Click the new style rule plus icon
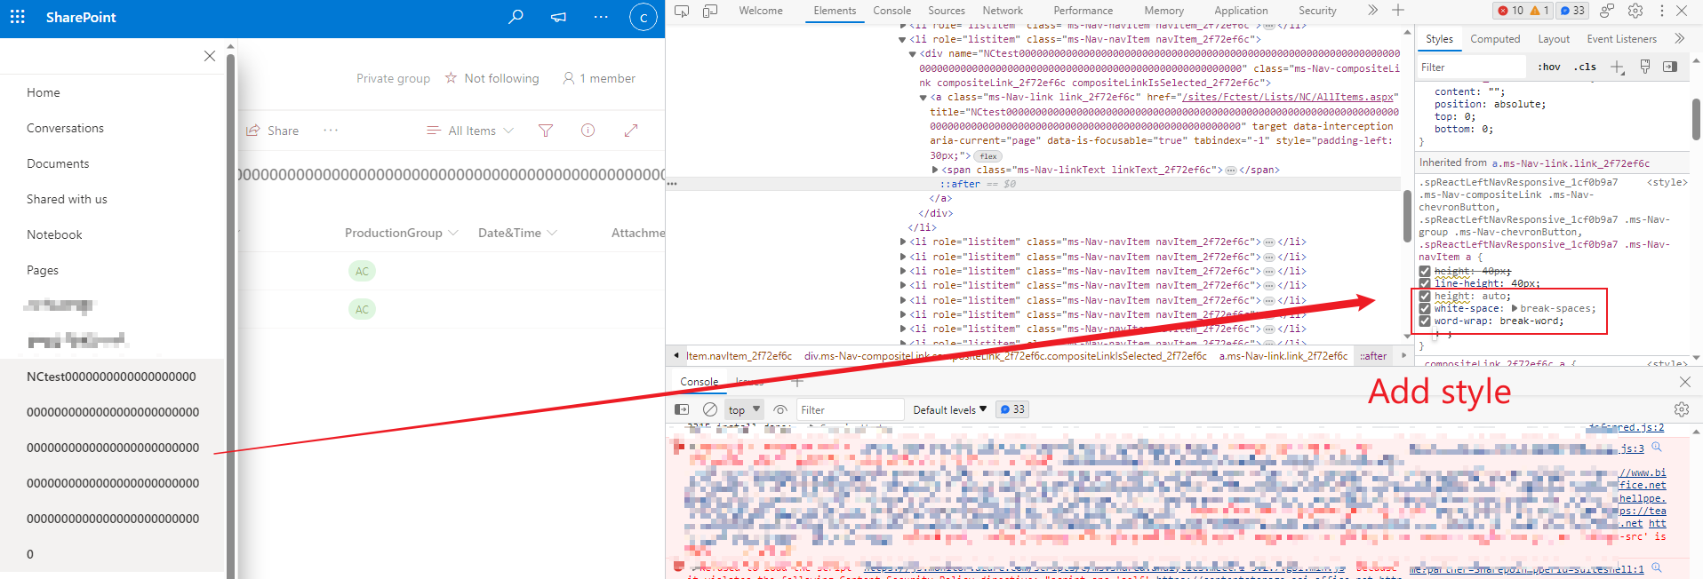1703x579 pixels. click(x=1618, y=67)
